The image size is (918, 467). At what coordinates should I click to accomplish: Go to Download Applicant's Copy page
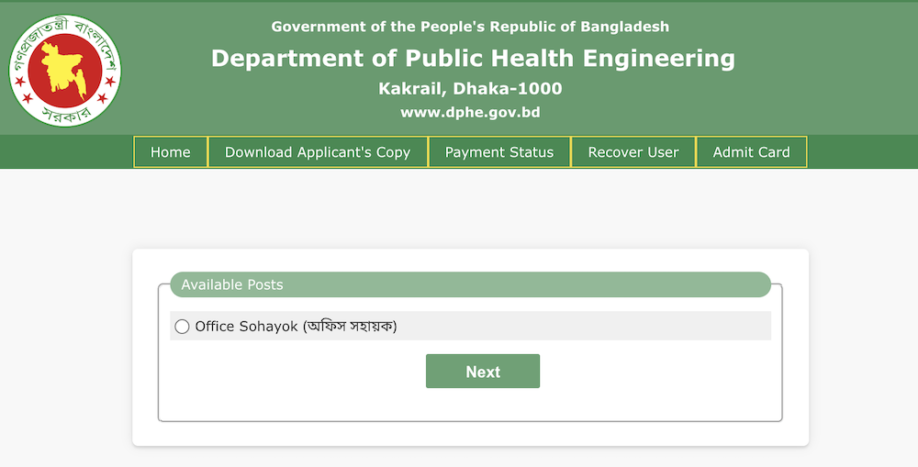click(x=318, y=152)
